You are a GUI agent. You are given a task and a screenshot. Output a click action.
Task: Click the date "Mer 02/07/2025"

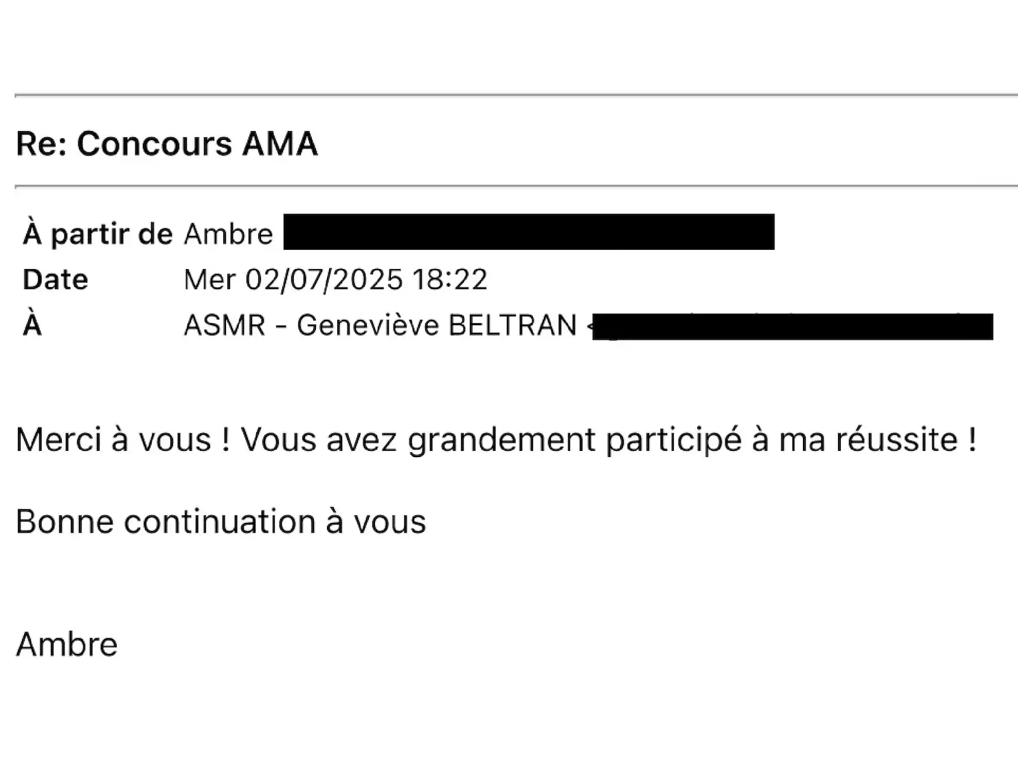[x=293, y=280]
